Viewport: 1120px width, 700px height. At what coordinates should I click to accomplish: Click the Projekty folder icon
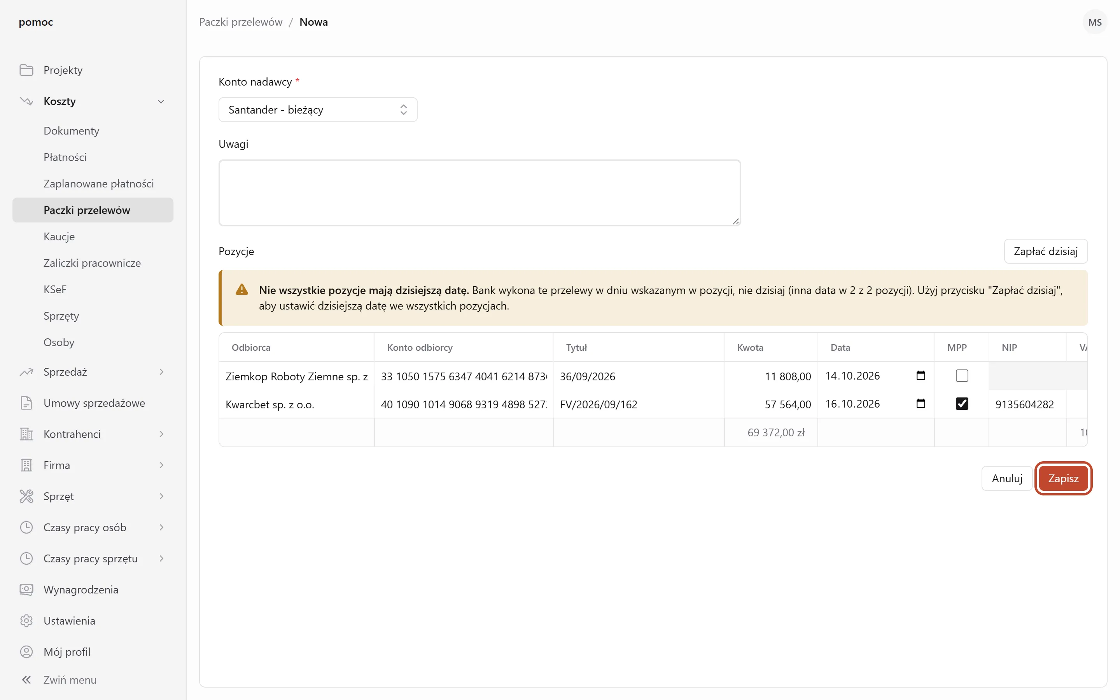click(x=26, y=70)
